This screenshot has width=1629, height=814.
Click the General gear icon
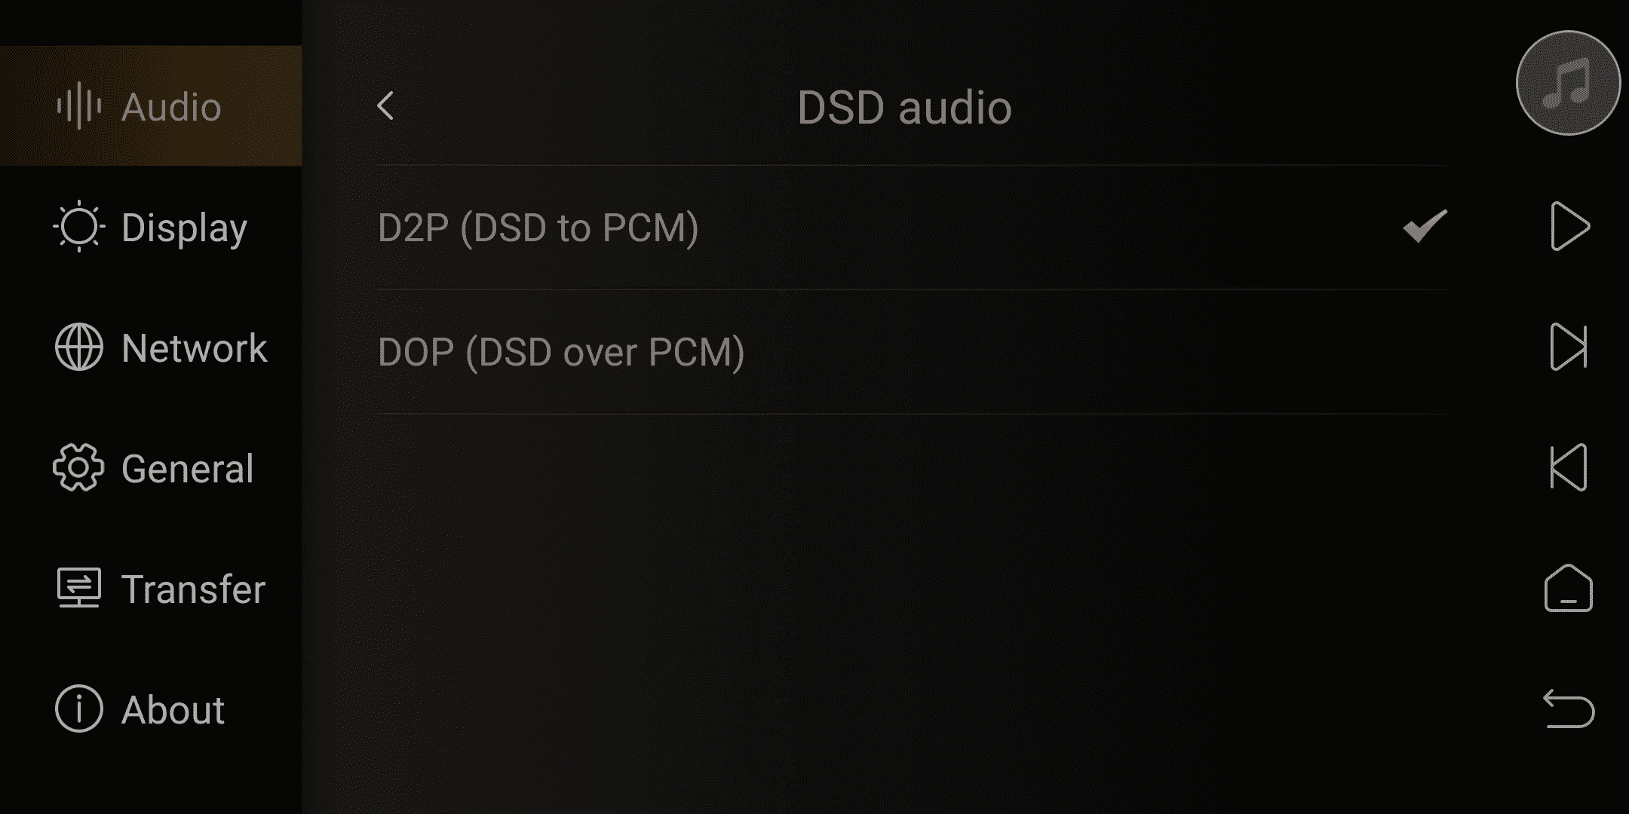point(78,467)
